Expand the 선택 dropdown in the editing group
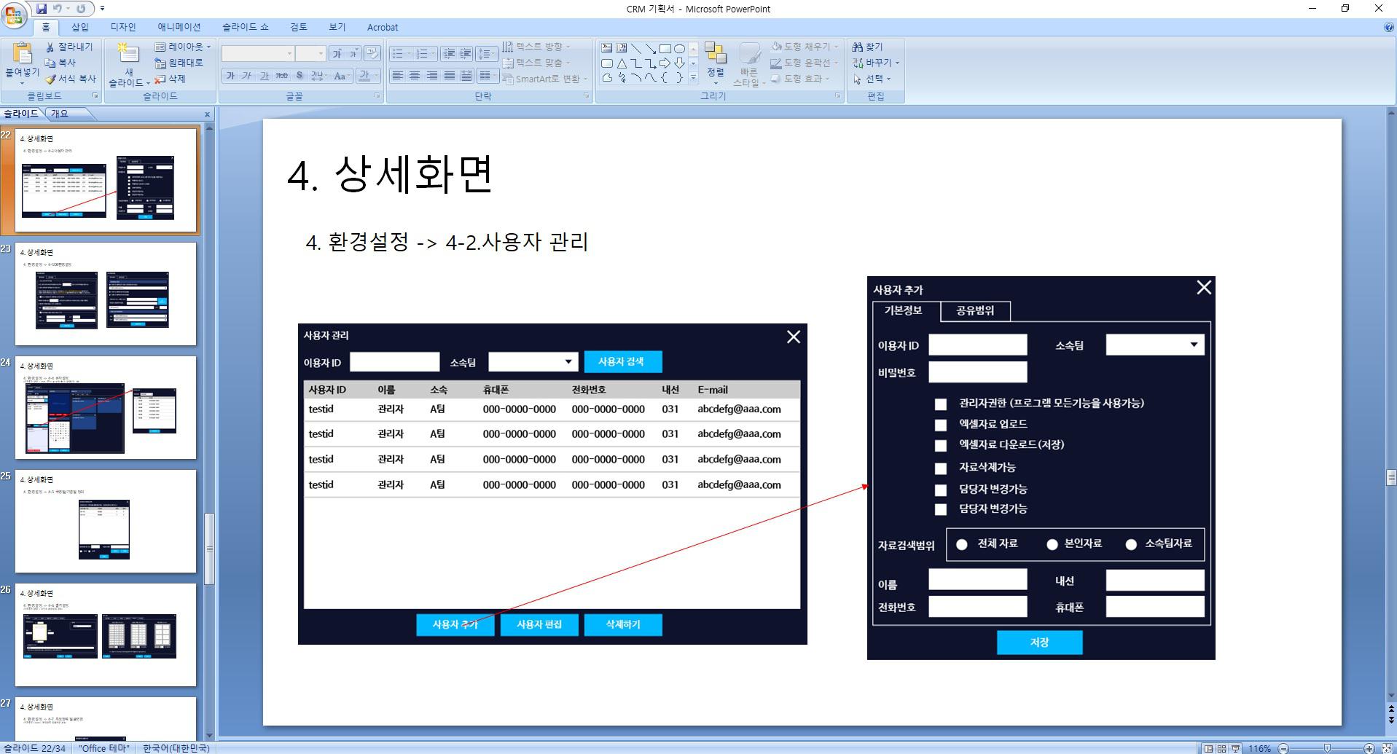Screen dimensions: 1397x754 pos(873,79)
